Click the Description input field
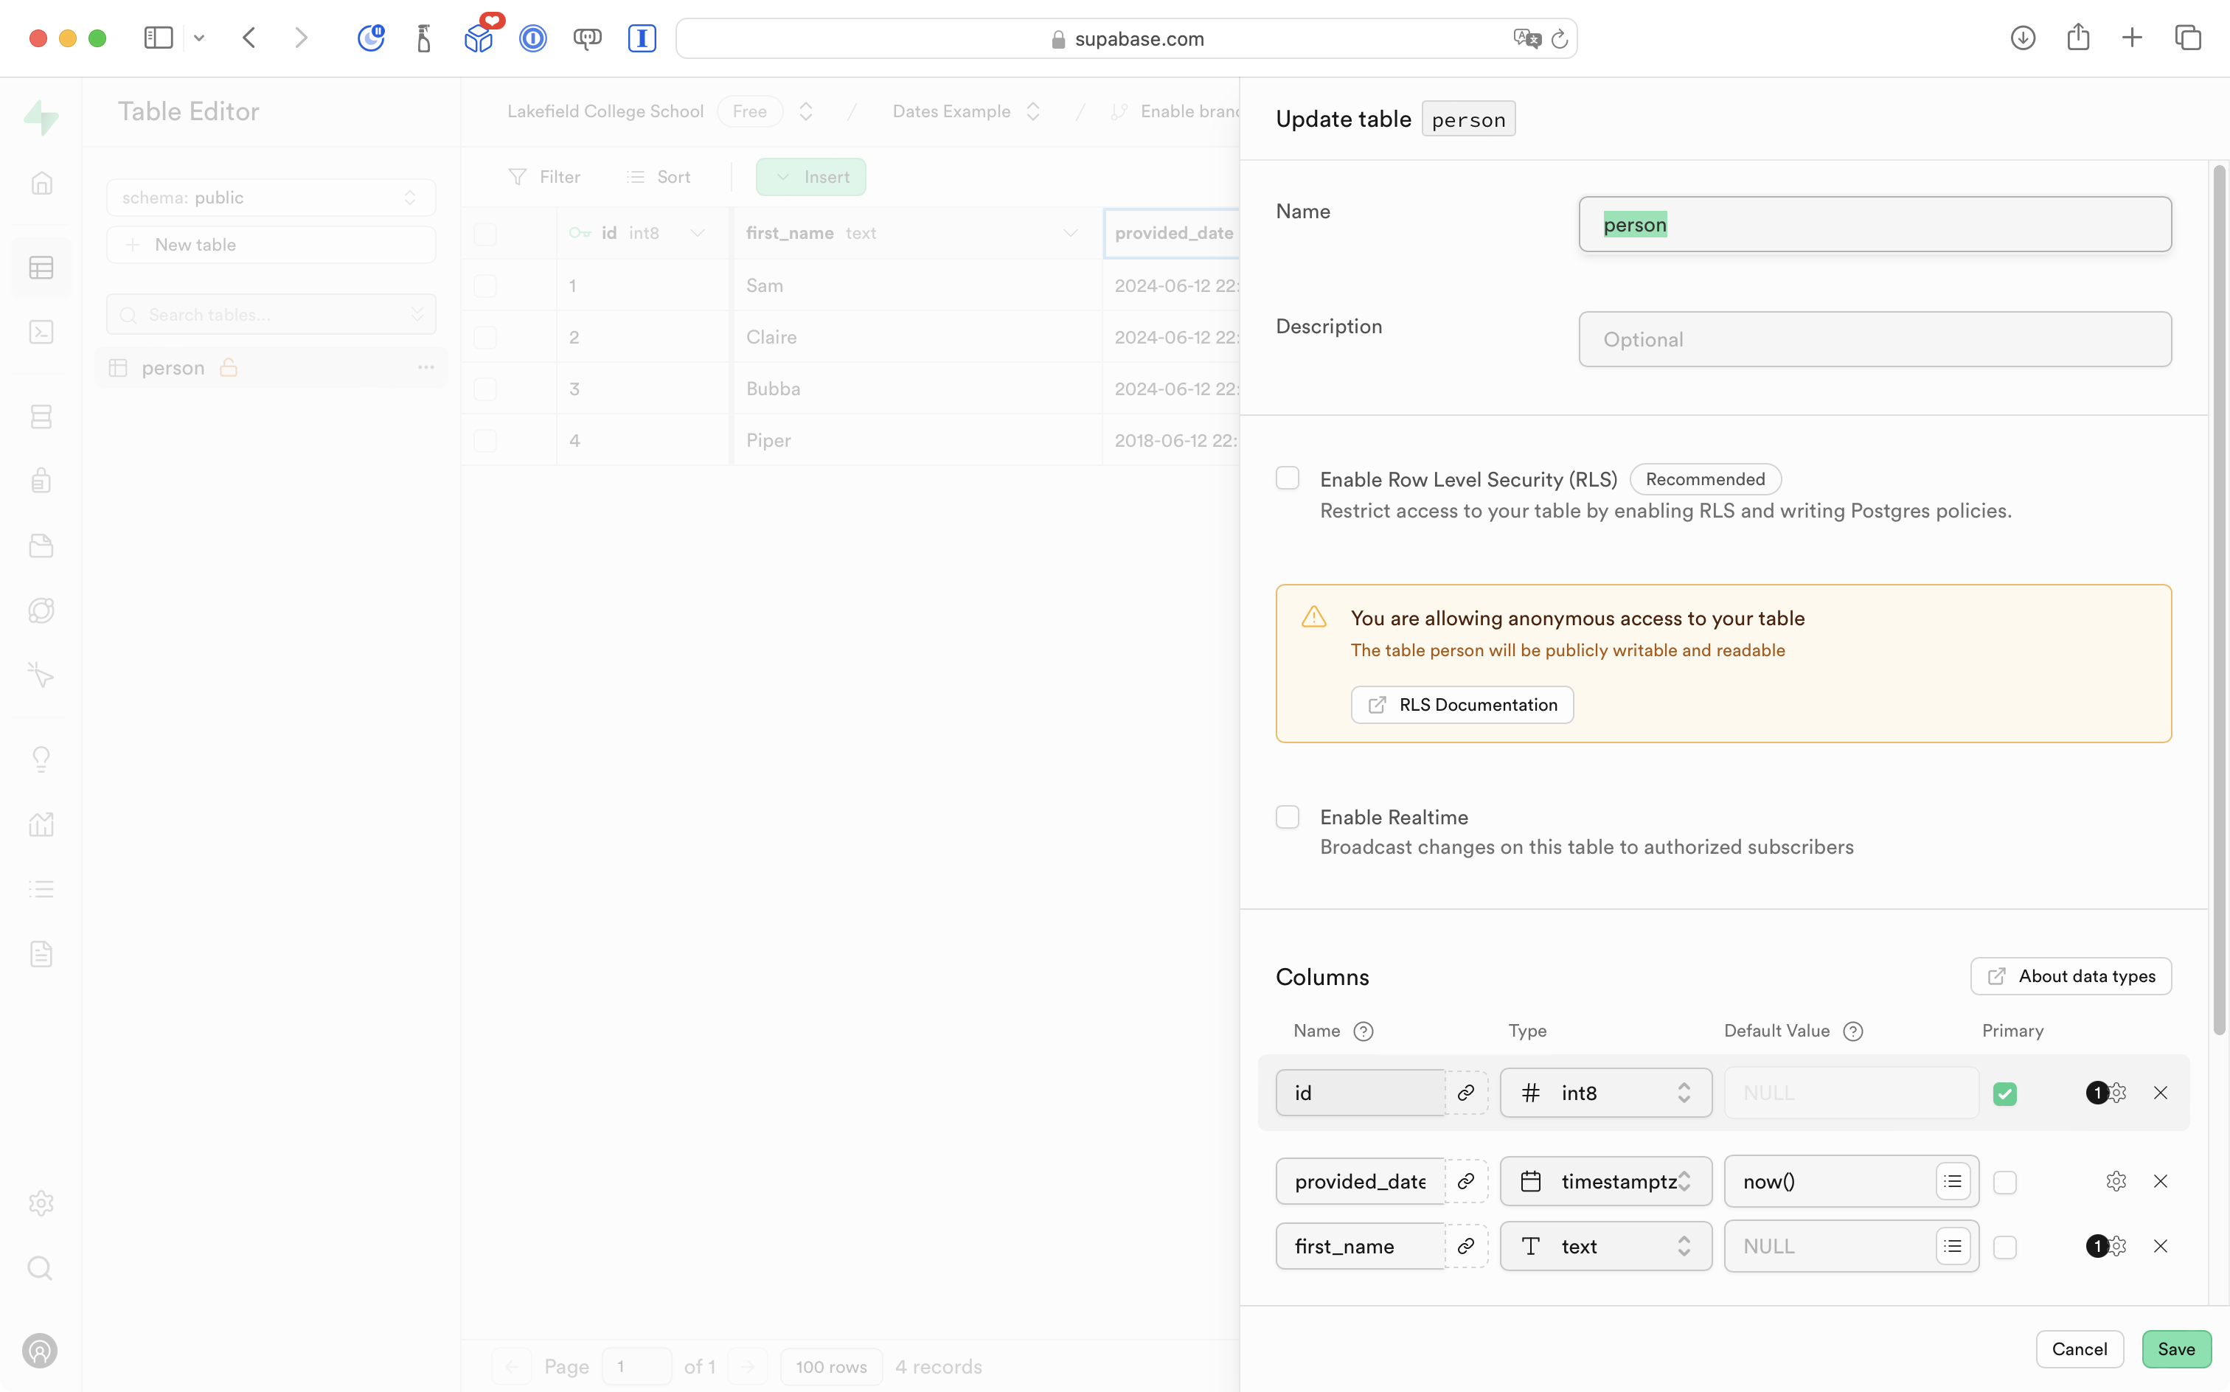This screenshot has width=2230, height=1392. [1875, 340]
